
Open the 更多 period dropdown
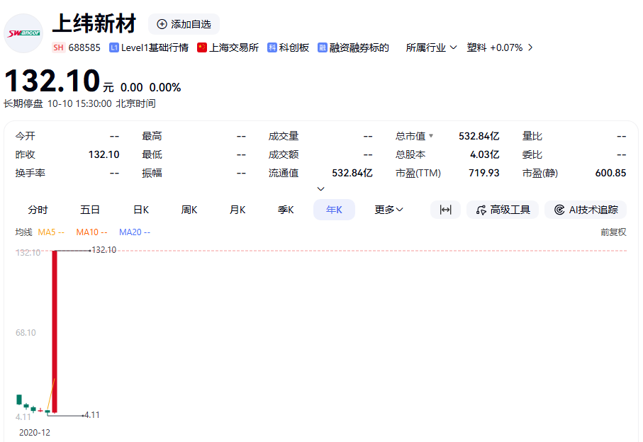[x=388, y=210]
